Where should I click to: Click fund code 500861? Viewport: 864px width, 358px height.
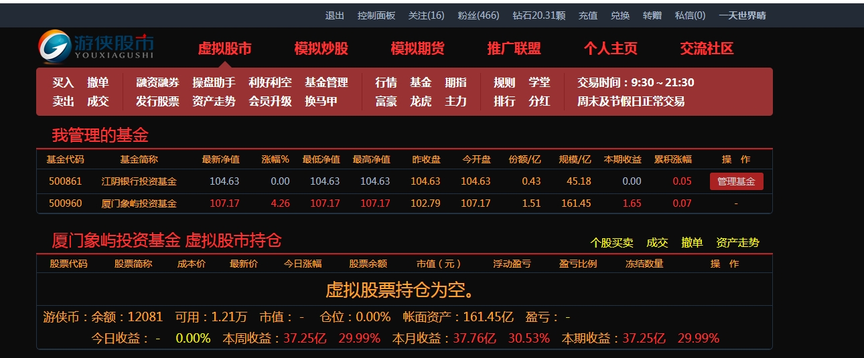66,181
